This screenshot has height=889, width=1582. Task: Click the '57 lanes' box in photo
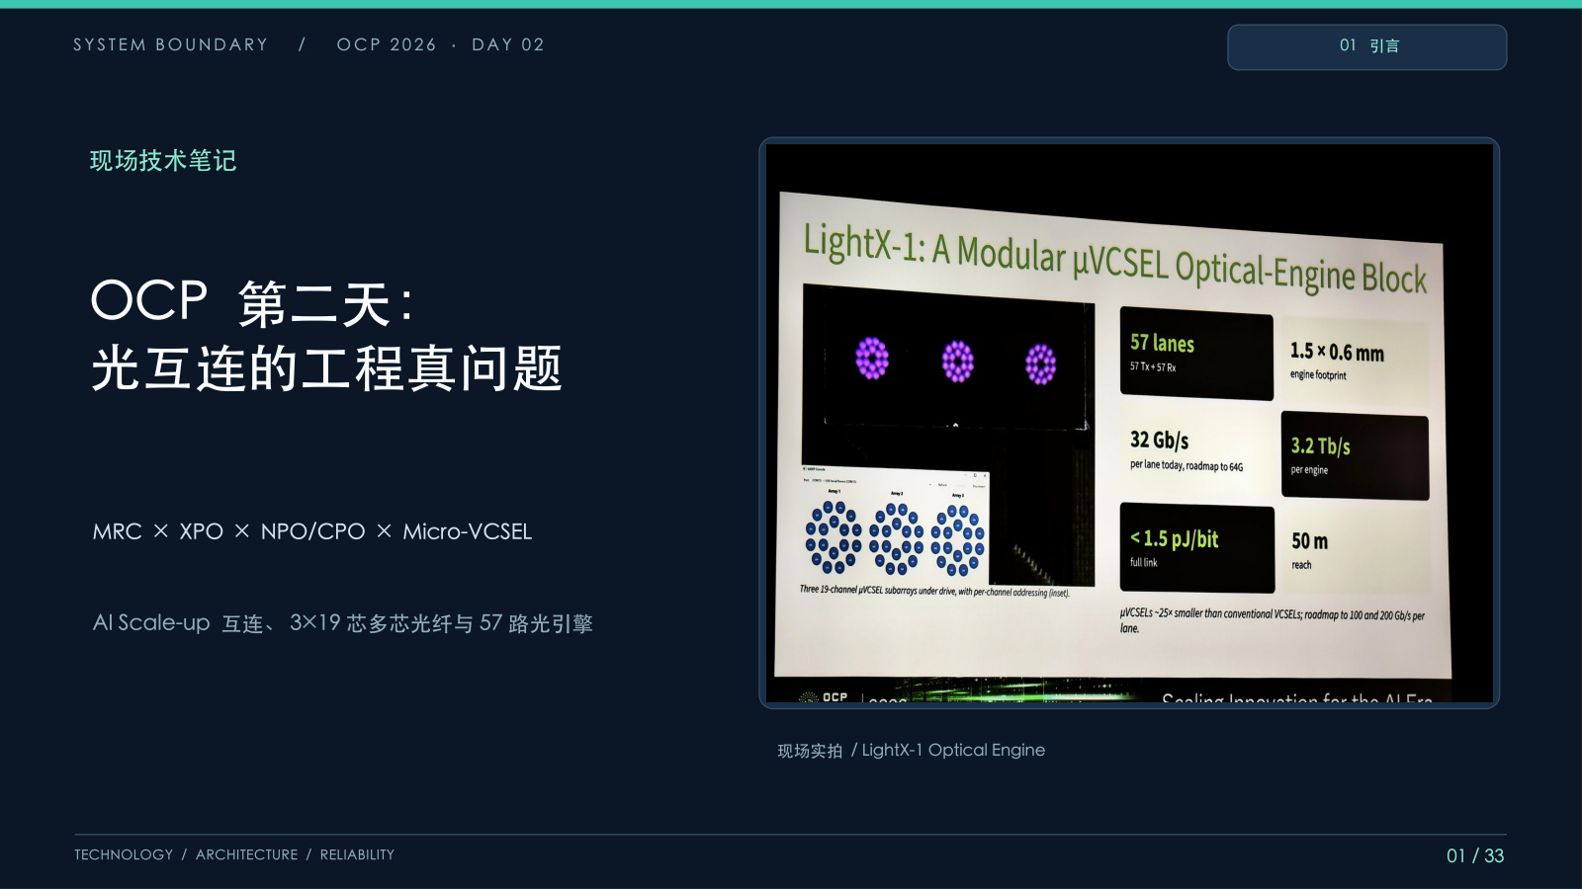pos(1196,355)
